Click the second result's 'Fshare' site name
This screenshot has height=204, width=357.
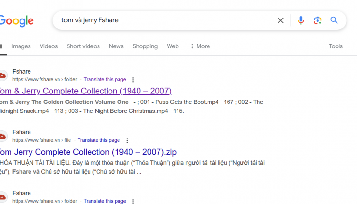click(x=21, y=132)
